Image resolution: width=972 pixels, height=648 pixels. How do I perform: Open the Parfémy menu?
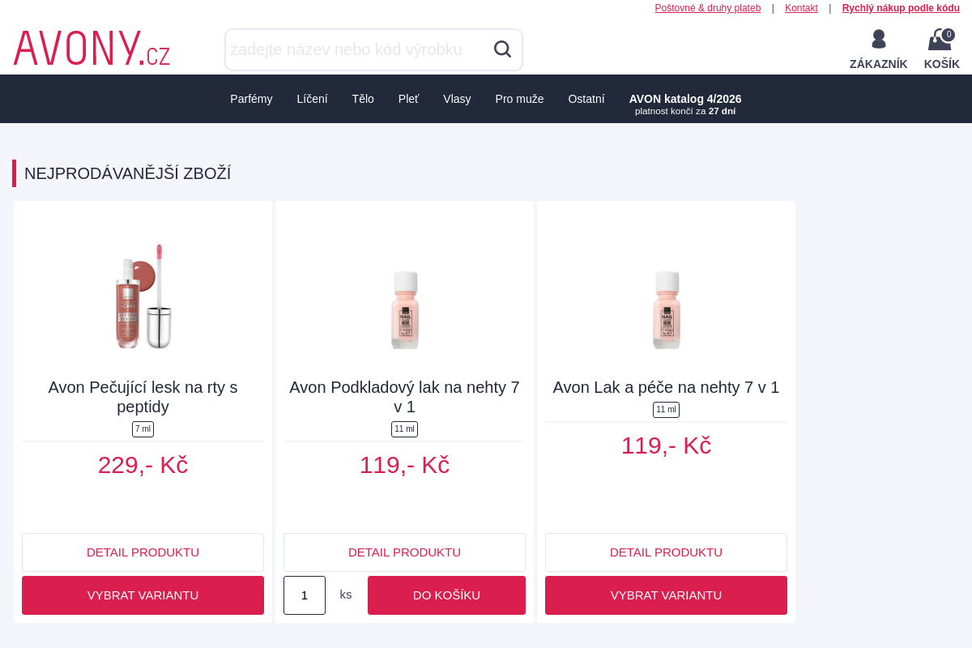(251, 99)
